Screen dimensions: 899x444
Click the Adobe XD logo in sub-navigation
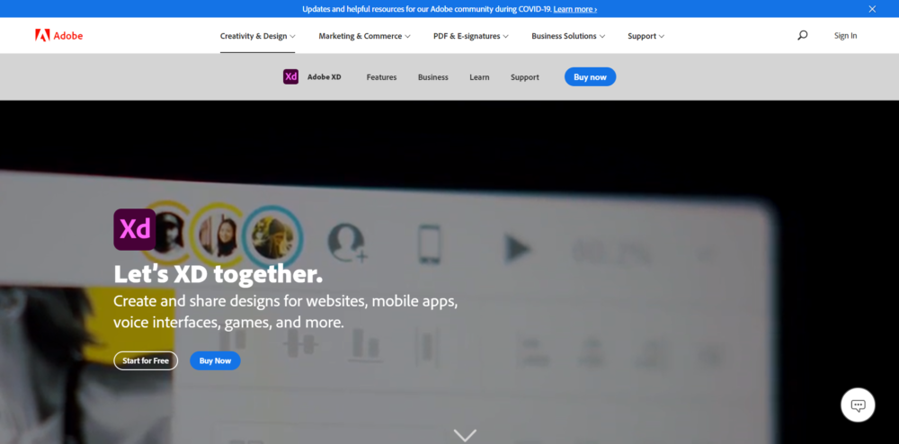coord(290,76)
